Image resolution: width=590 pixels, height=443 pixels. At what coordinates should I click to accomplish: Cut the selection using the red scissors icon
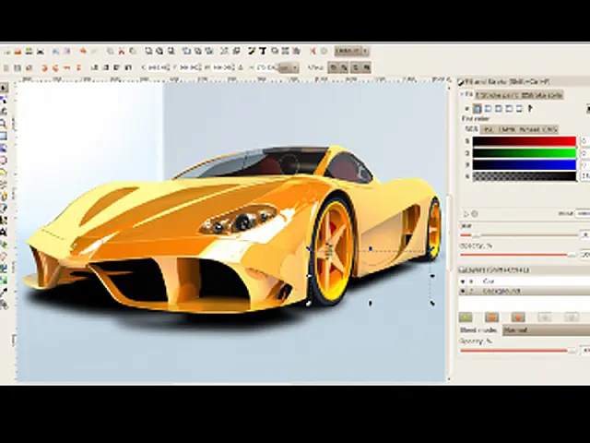(121, 52)
